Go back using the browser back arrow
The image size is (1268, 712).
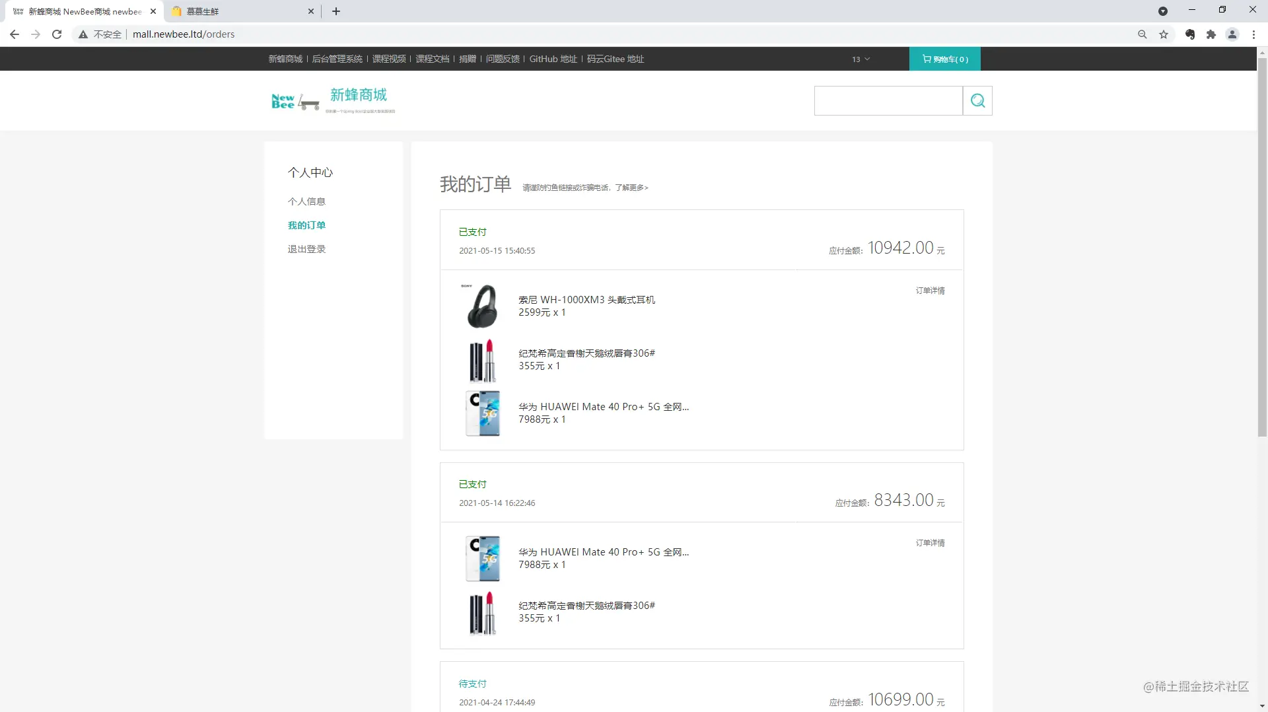[x=15, y=34]
